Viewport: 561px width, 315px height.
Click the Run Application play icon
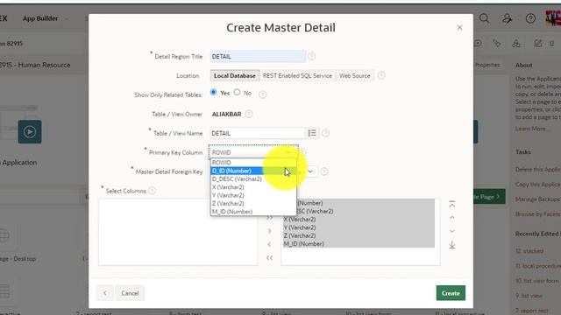30,132
